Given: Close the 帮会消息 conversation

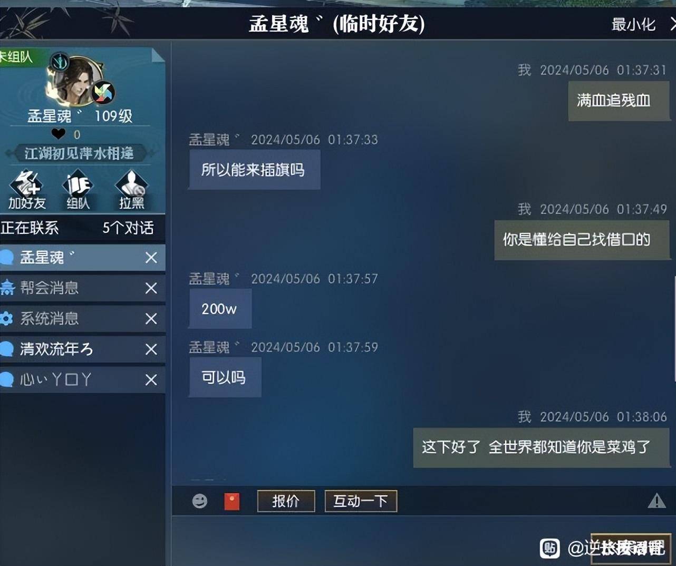Looking at the screenshot, I should coord(151,288).
